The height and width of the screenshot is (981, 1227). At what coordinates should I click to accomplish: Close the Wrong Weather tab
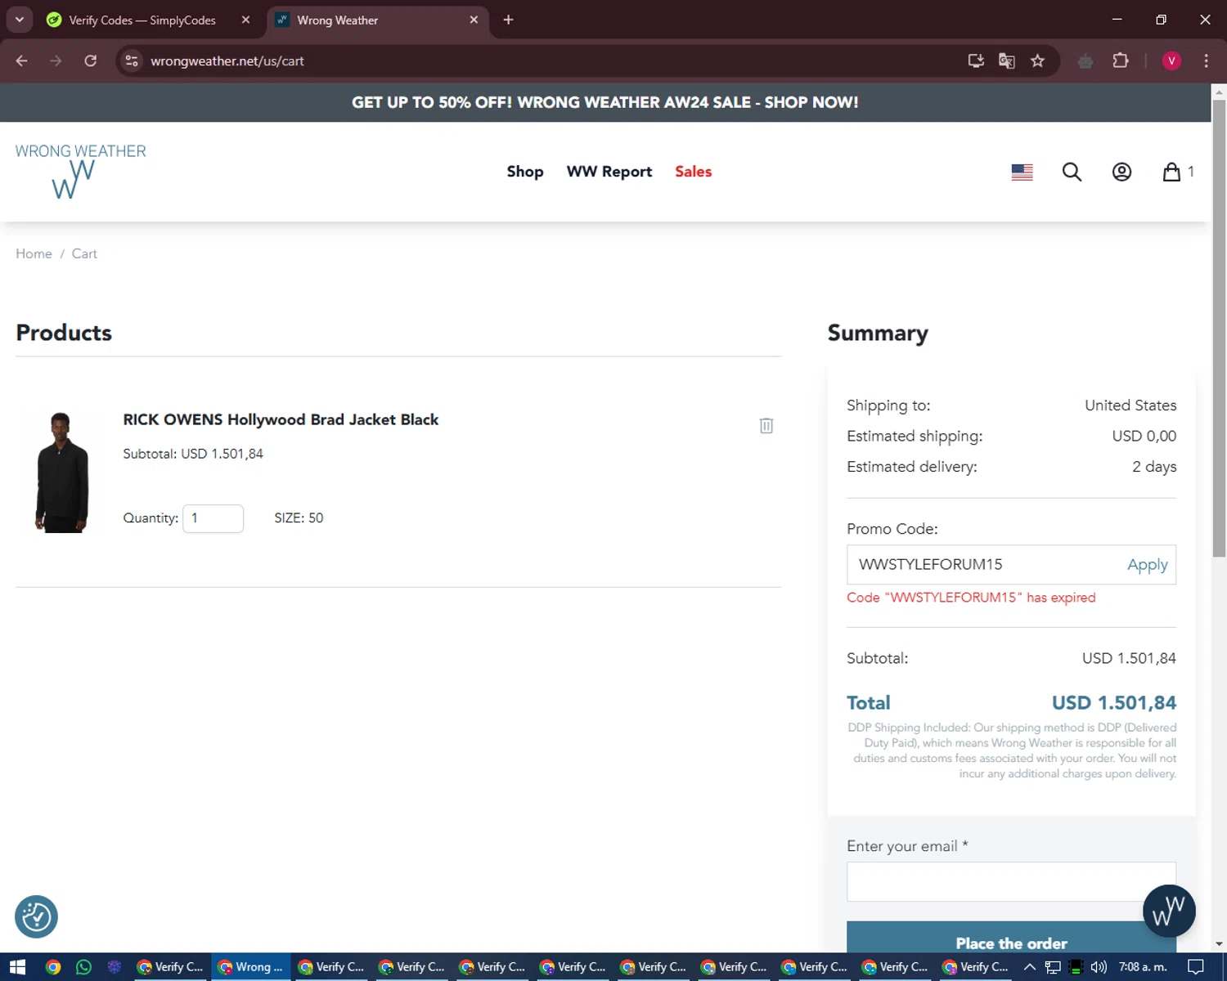coord(474,20)
